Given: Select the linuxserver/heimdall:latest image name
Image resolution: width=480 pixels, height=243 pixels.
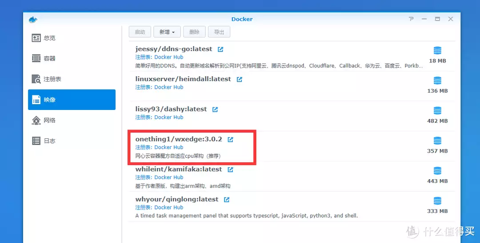Looking at the screenshot, I should click(183, 79).
